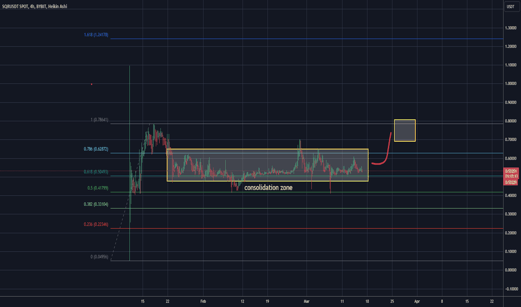This screenshot has height=307, width=521.
Task: Click the 12 date label on time axis
Action: (x=243, y=301)
